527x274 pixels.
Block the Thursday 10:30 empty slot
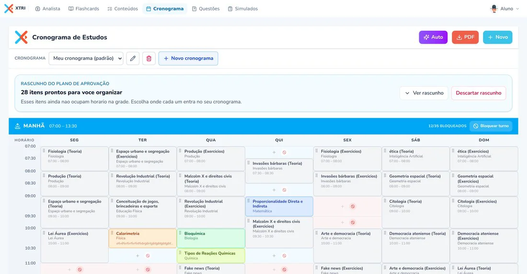284,256
